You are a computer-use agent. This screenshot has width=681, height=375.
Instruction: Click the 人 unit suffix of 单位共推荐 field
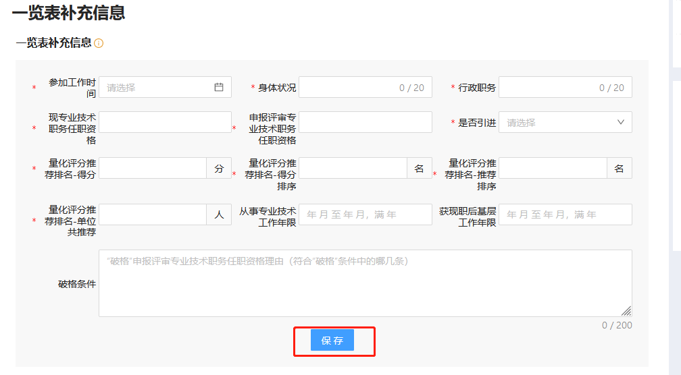click(x=219, y=214)
